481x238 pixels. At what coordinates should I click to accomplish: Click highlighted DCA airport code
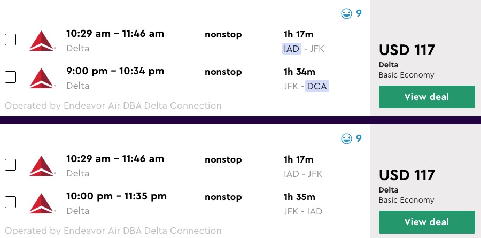(317, 86)
